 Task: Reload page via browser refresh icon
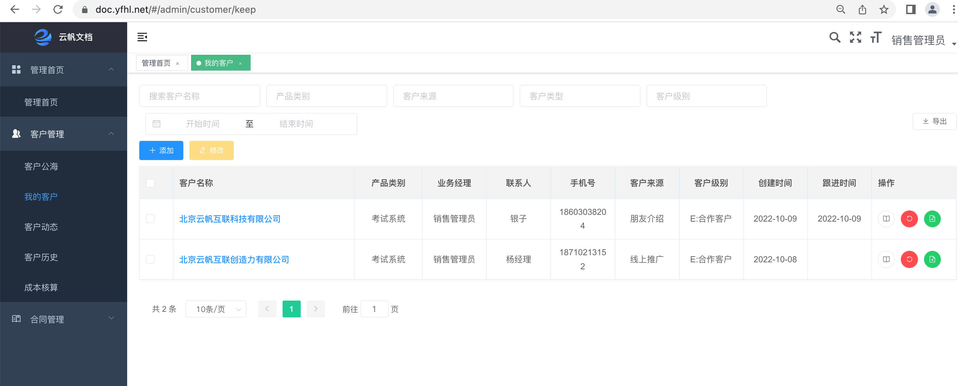[58, 9]
